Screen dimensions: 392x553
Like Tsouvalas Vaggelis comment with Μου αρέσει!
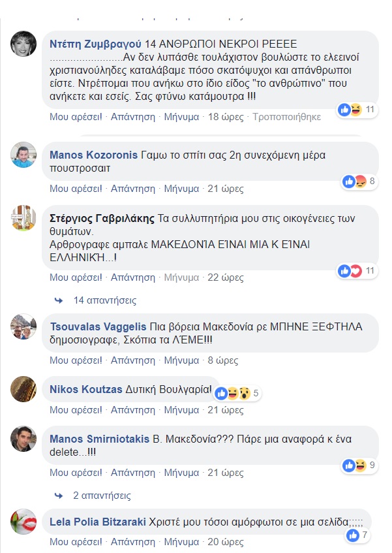[76, 360]
